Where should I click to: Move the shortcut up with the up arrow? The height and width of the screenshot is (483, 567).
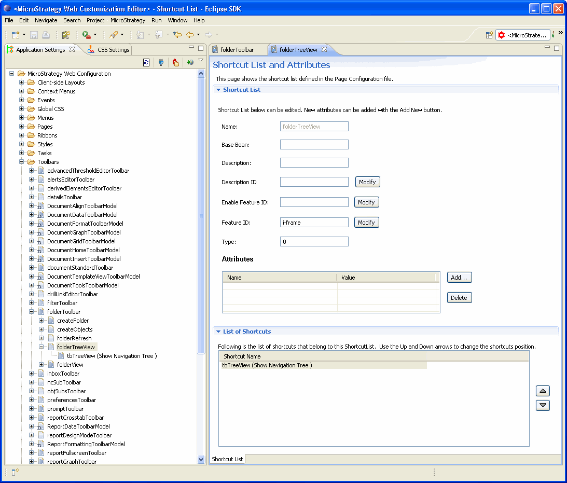(543, 391)
